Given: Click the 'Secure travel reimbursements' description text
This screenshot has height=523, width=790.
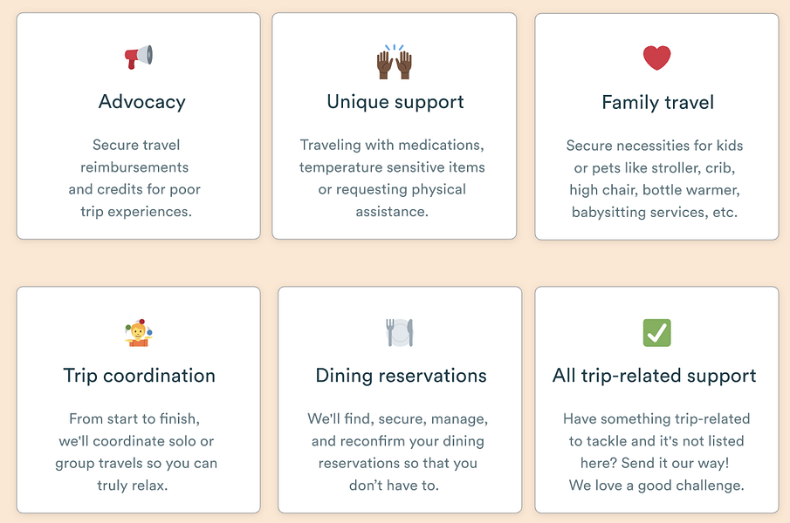Looking at the screenshot, I should 134,178.
